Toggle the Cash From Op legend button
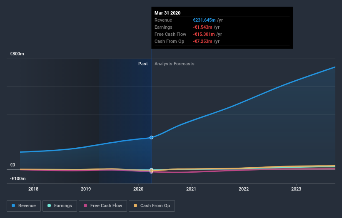The height and width of the screenshot is (218, 342). 152,206
